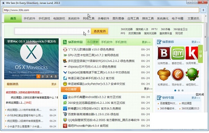Click the blue bird icon beside EagleGet
Screen dimensions: 209x133
pyautogui.click(x=65, y=72)
